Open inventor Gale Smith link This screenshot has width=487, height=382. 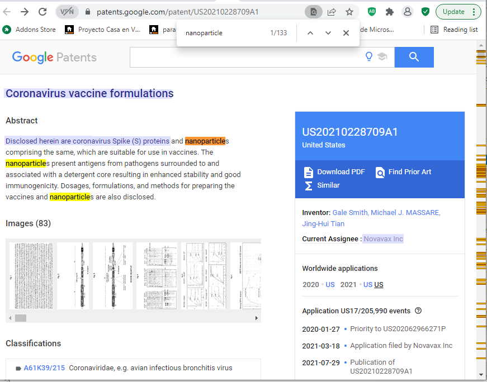(350, 213)
